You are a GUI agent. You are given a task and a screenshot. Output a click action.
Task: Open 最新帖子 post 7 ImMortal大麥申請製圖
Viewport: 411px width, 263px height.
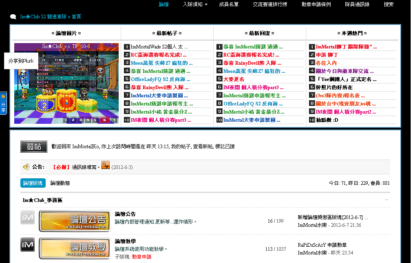pos(159,96)
